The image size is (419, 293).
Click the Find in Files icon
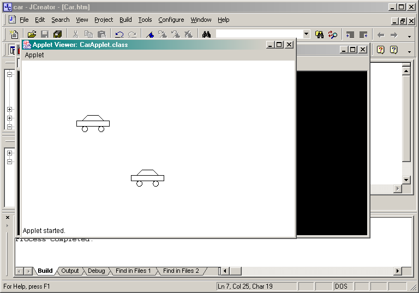point(319,34)
